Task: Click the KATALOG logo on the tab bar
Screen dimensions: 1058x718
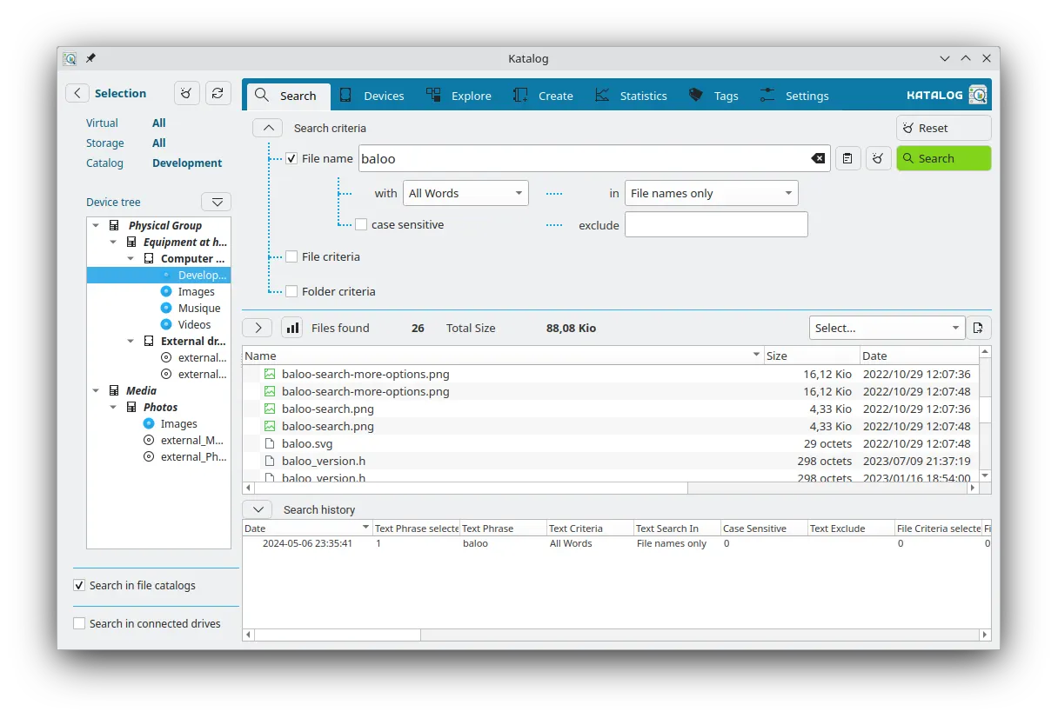Action: point(947,95)
